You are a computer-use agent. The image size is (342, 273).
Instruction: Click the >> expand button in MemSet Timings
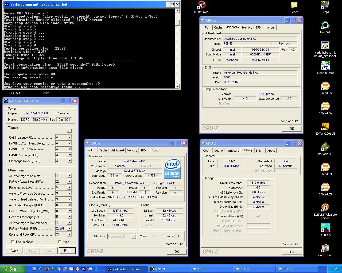click(69, 131)
